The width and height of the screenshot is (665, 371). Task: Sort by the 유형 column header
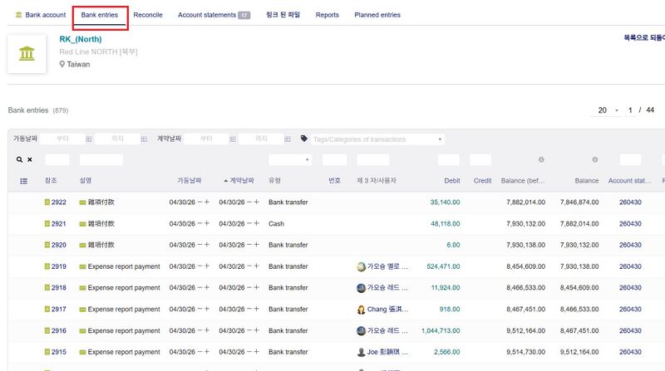click(x=274, y=180)
